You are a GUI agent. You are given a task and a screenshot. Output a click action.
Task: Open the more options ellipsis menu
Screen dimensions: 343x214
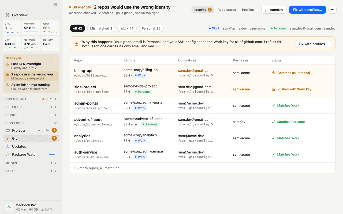point(333,10)
